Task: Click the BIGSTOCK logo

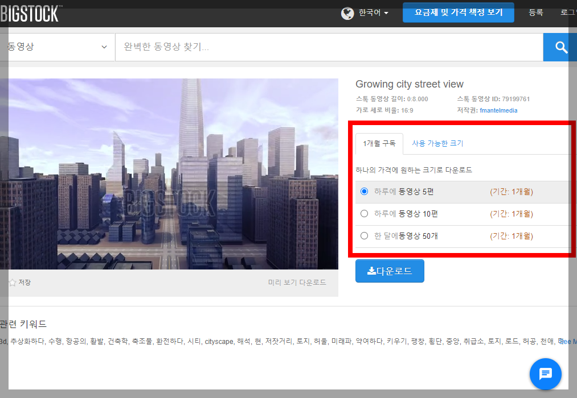Action: (28, 12)
